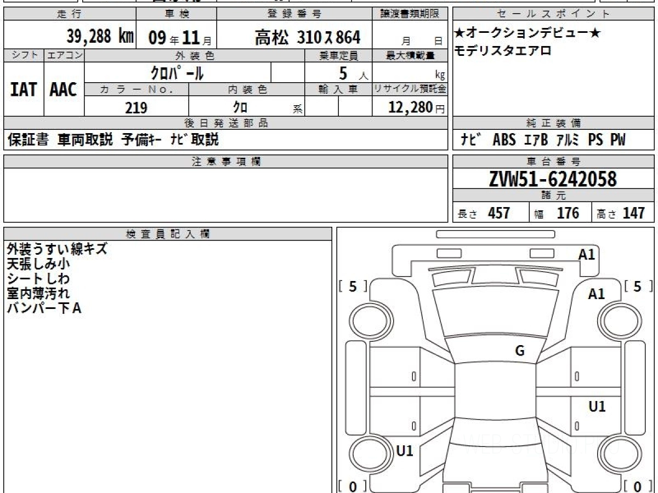This screenshot has width=658, height=493.
Task: Select the モデリスタエアロ sales point text
Action: click(x=503, y=51)
